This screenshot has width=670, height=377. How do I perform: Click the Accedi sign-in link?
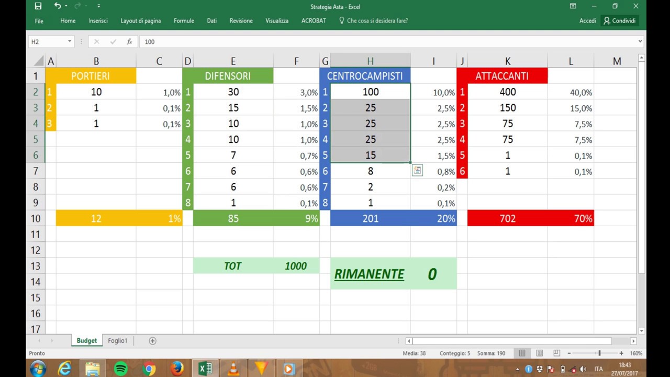click(x=587, y=21)
